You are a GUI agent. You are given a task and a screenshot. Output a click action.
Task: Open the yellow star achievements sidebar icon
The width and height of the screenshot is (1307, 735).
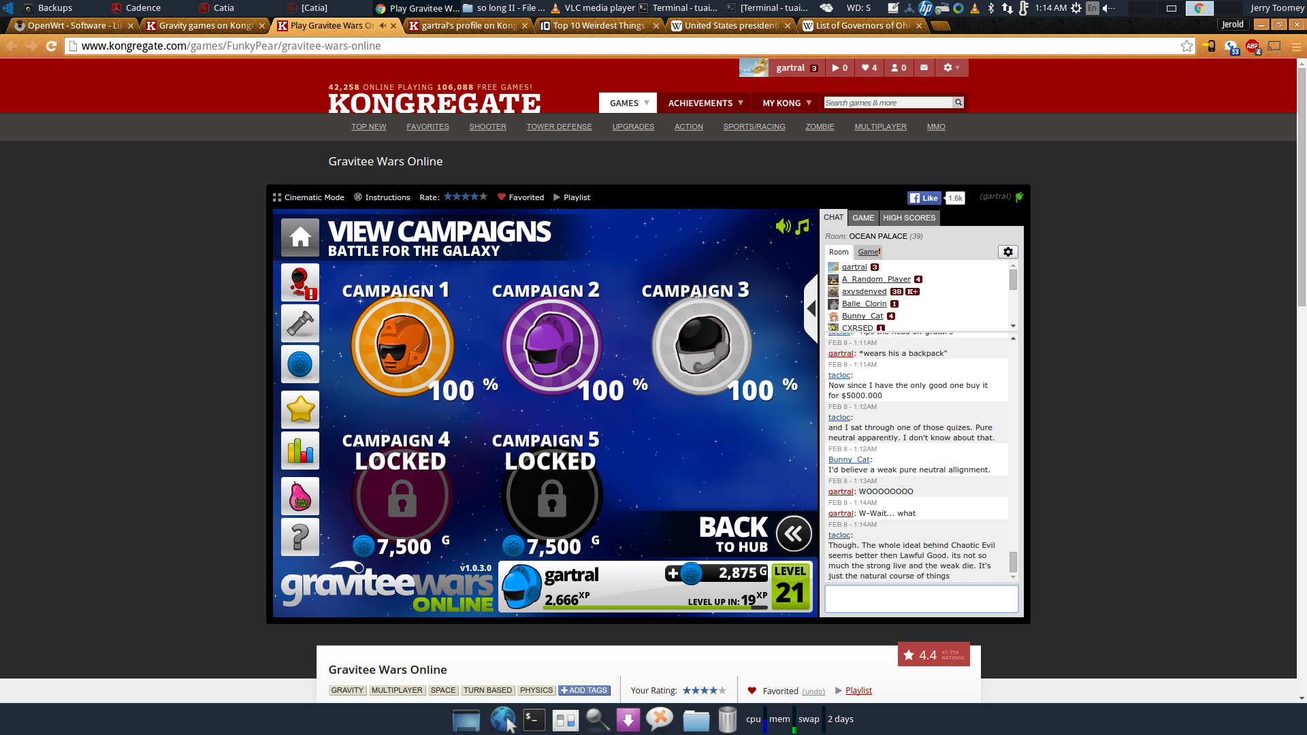(300, 410)
